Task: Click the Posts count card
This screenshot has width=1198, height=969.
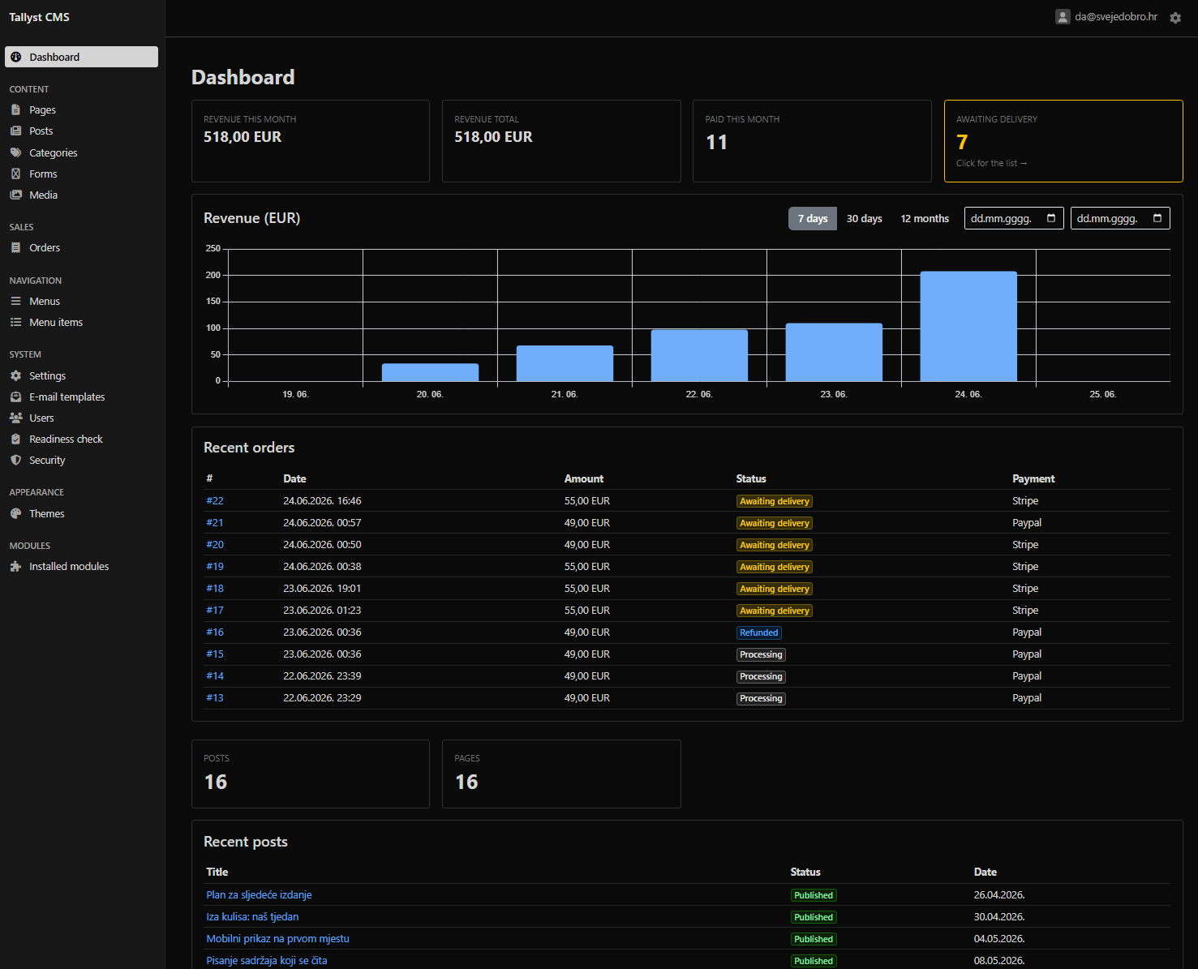Action: tap(311, 774)
